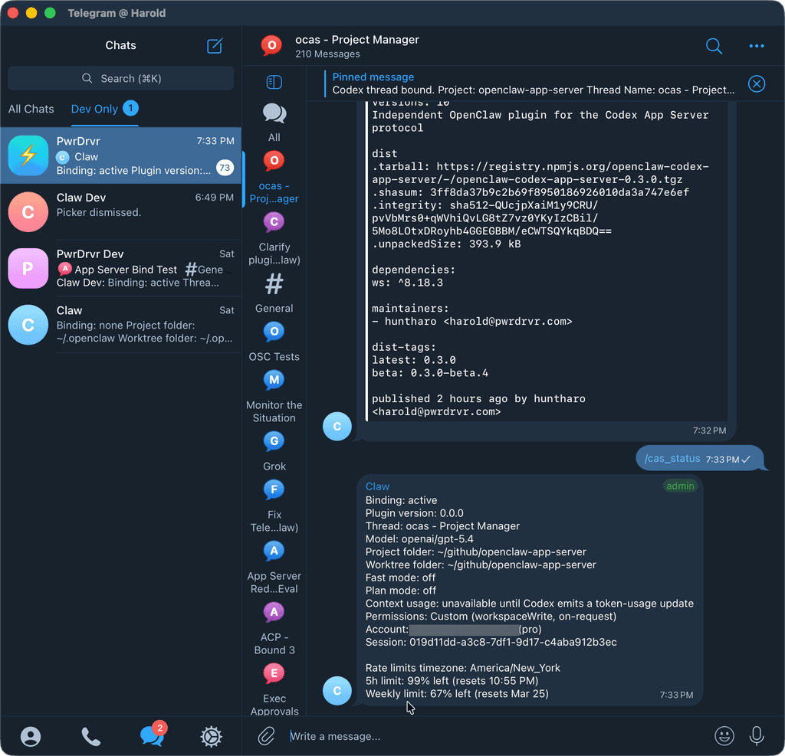Open the Fix Tele...law) topic
Viewport: 785px width, 756px height.
click(x=274, y=506)
